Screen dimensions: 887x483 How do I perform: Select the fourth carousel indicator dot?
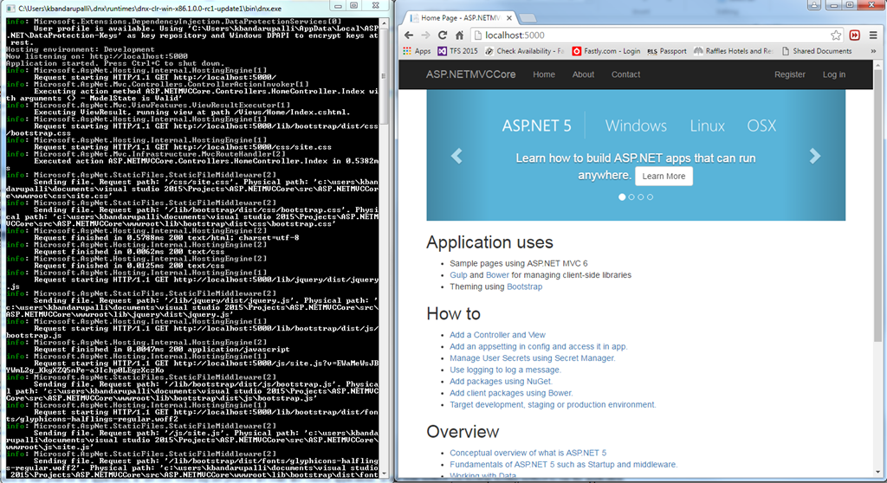[x=650, y=196]
